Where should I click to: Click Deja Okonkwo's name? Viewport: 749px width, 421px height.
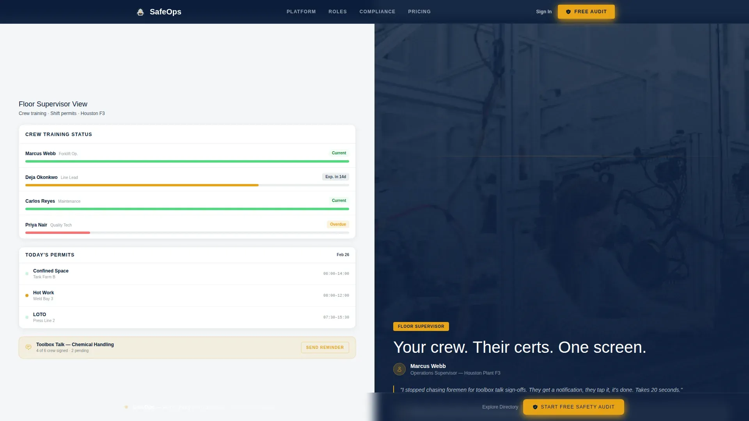click(x=41, y=177)
